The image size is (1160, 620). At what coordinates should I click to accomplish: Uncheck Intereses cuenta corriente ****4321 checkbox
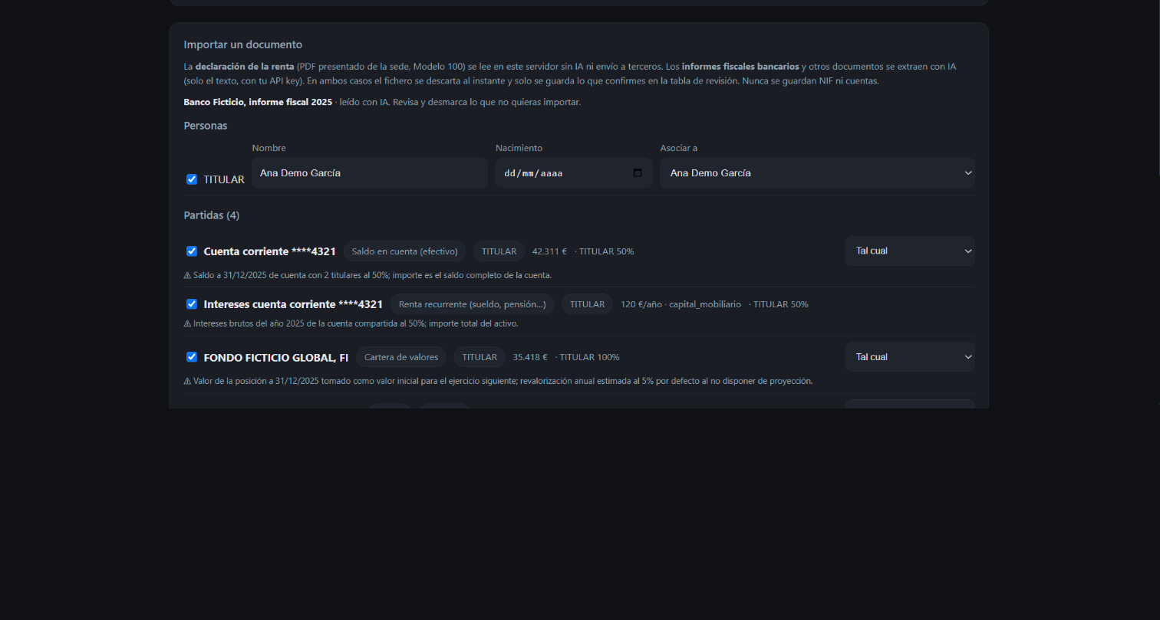click(192, 303)
